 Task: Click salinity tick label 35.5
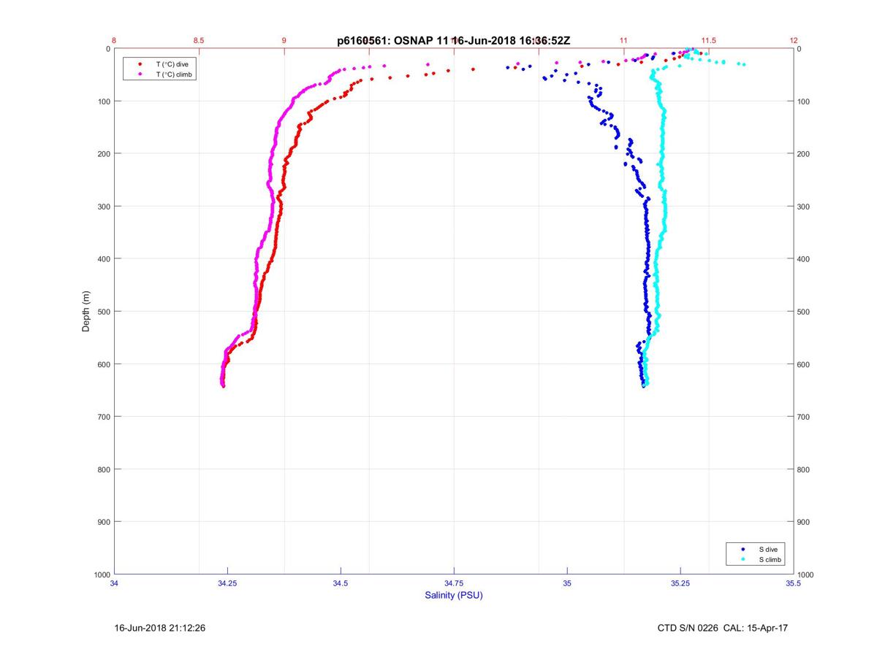point(794,583)
